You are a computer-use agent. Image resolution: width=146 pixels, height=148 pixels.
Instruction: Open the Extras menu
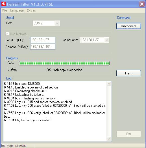coord(31,10)
